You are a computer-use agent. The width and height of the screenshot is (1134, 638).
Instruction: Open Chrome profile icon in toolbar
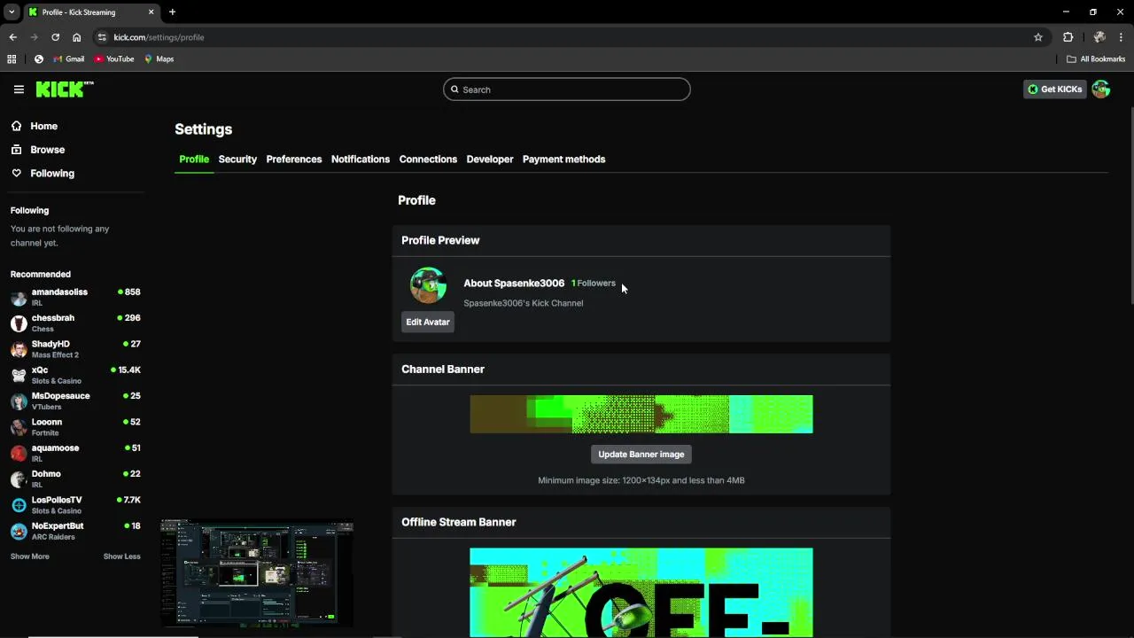click(x=1099, y=37)
